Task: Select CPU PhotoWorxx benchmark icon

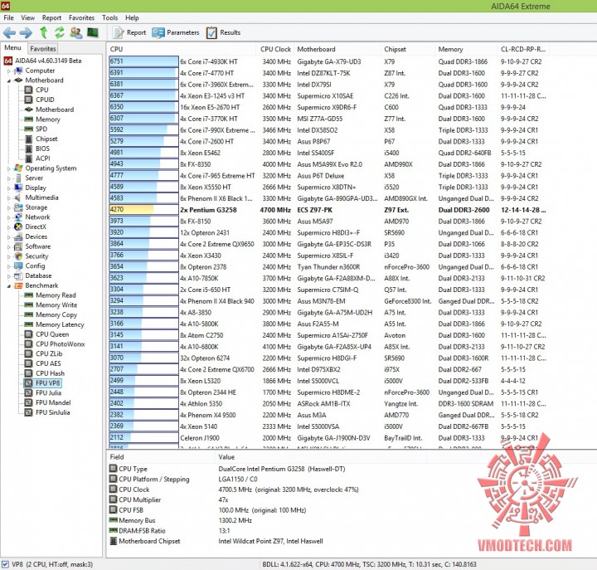Action: 28,344
